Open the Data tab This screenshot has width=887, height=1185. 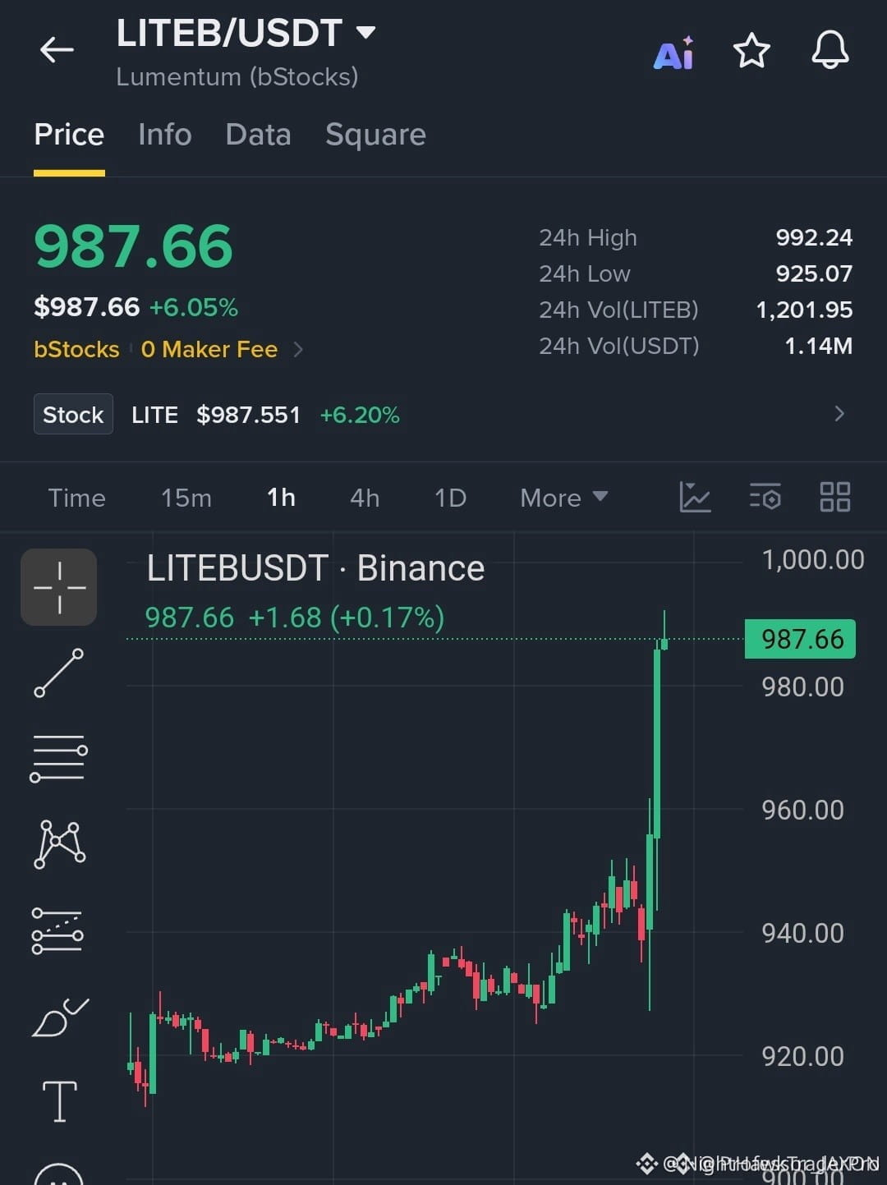click(258, 135)
